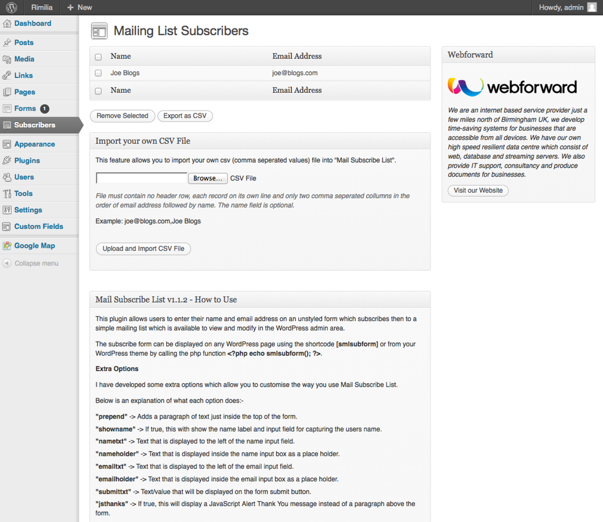Click the CSV file input field
This screenshot has width=603, height=522.
point(141,178)
